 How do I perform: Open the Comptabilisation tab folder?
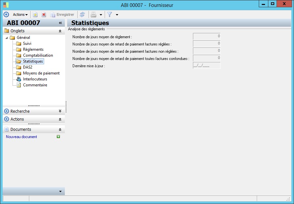point(38,55)
